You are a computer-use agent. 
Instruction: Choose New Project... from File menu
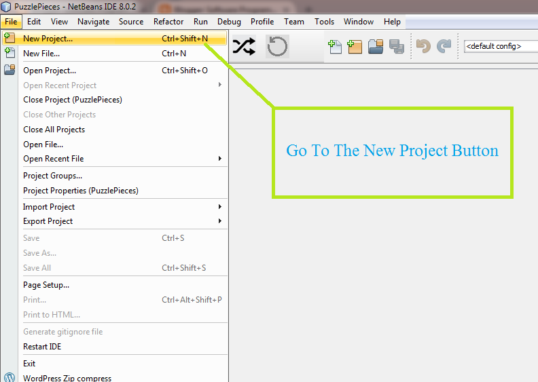coord(114,38)
